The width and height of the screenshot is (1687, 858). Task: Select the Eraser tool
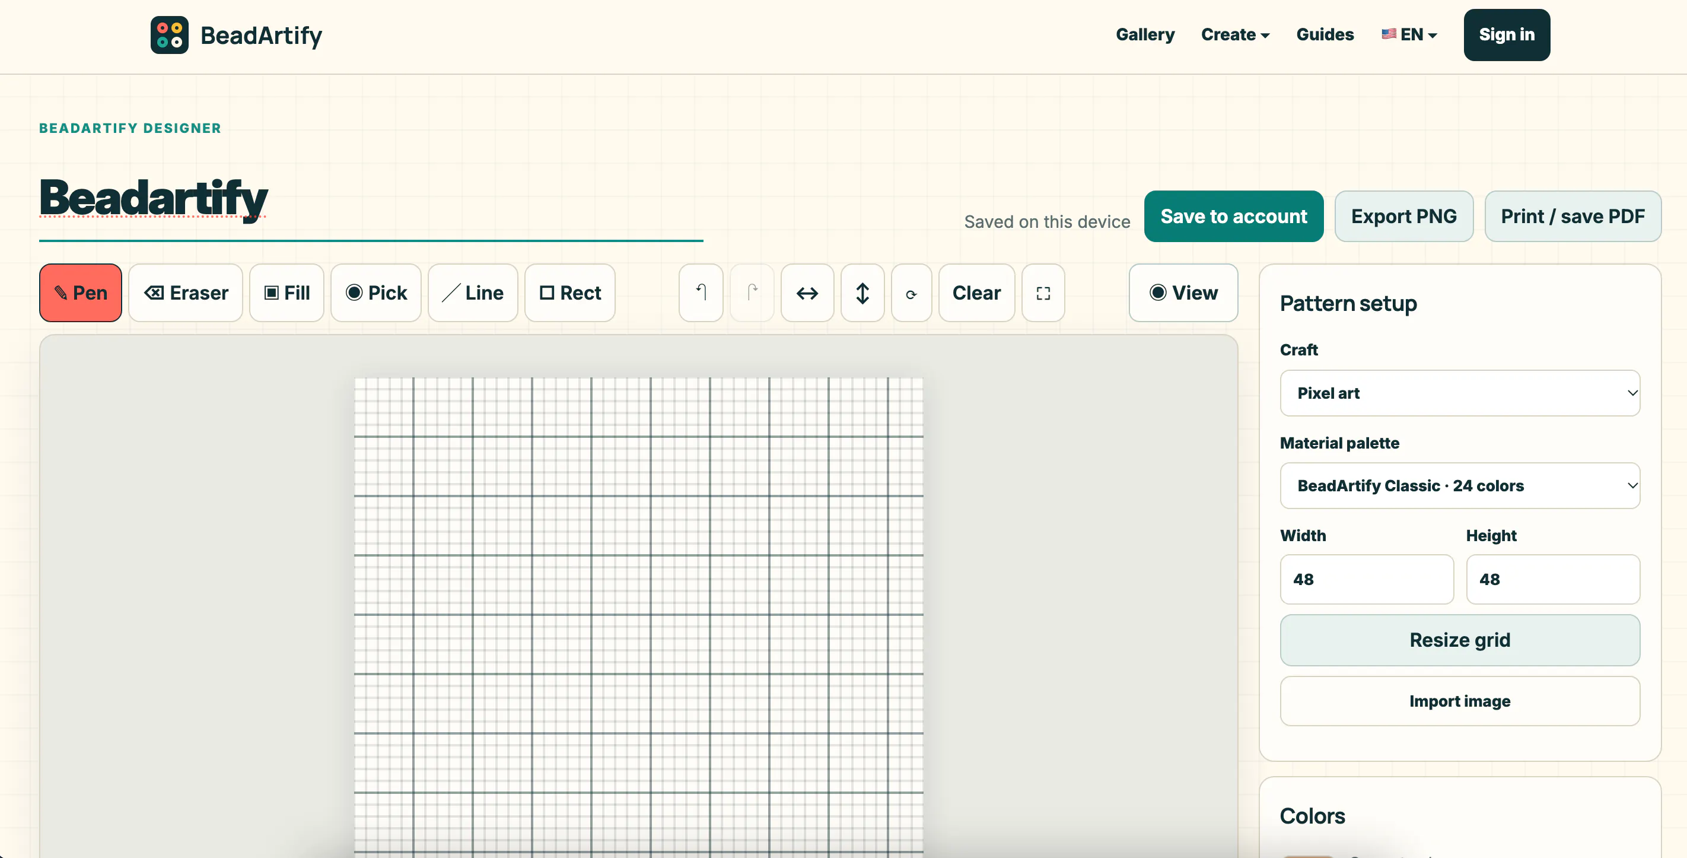(x=185, y=293)
